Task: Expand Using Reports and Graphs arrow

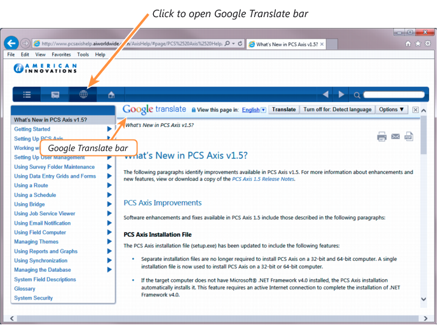Action: 109,251
